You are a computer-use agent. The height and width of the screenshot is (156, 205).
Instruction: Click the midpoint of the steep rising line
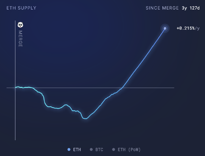143,58
